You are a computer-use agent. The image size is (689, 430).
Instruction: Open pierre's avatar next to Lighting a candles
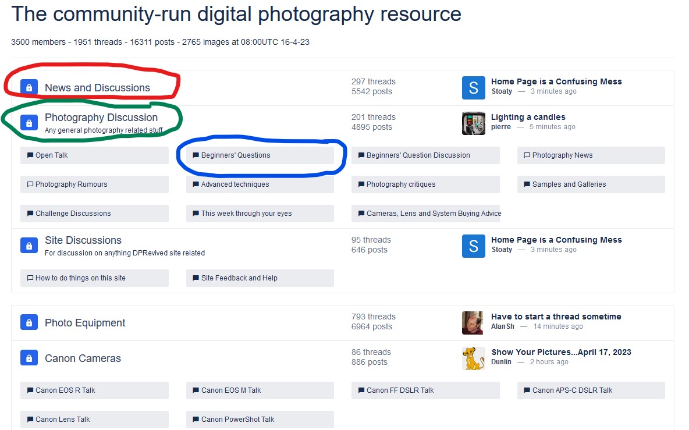pos(474,123)
